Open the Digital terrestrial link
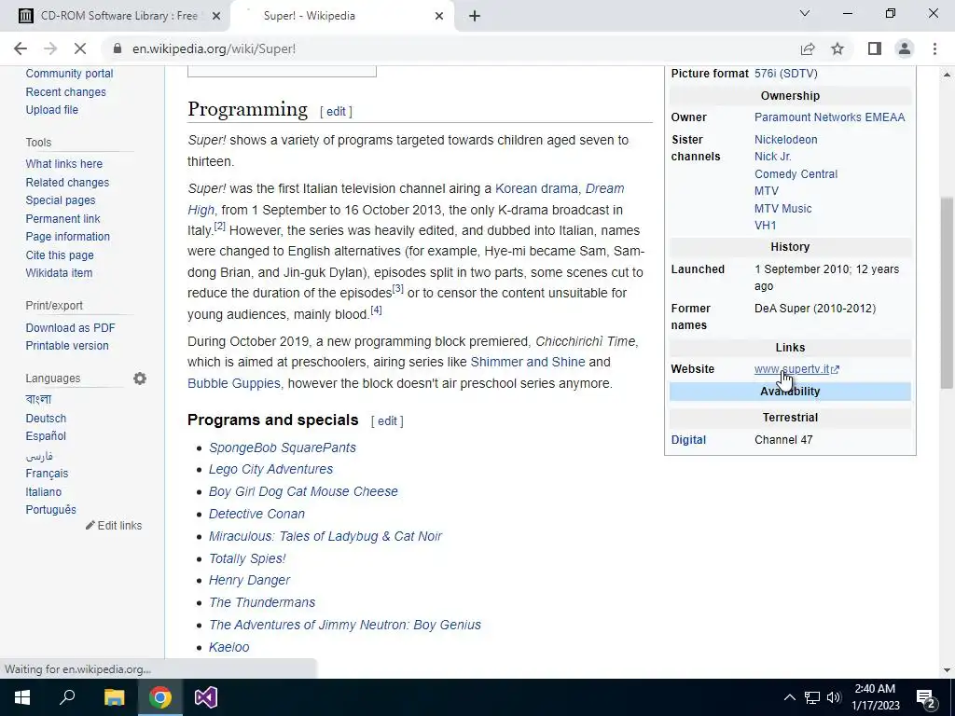955x716 pixels. click(688, 440)
